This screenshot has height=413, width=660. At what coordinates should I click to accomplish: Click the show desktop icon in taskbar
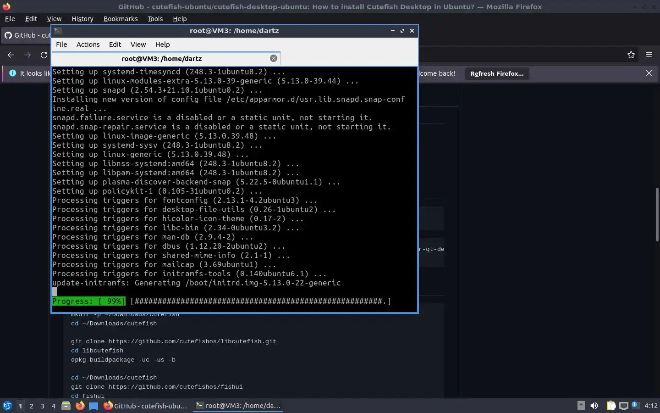[x=93, y=406]
